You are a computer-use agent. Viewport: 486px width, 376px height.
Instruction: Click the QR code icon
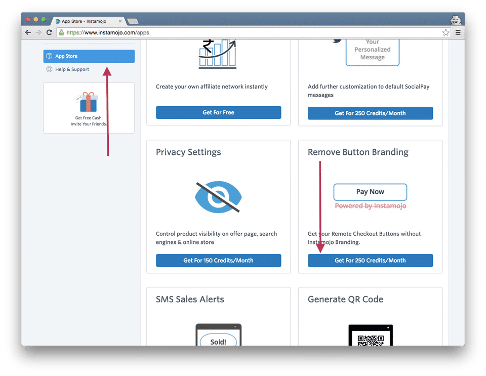tap(371, 335)
